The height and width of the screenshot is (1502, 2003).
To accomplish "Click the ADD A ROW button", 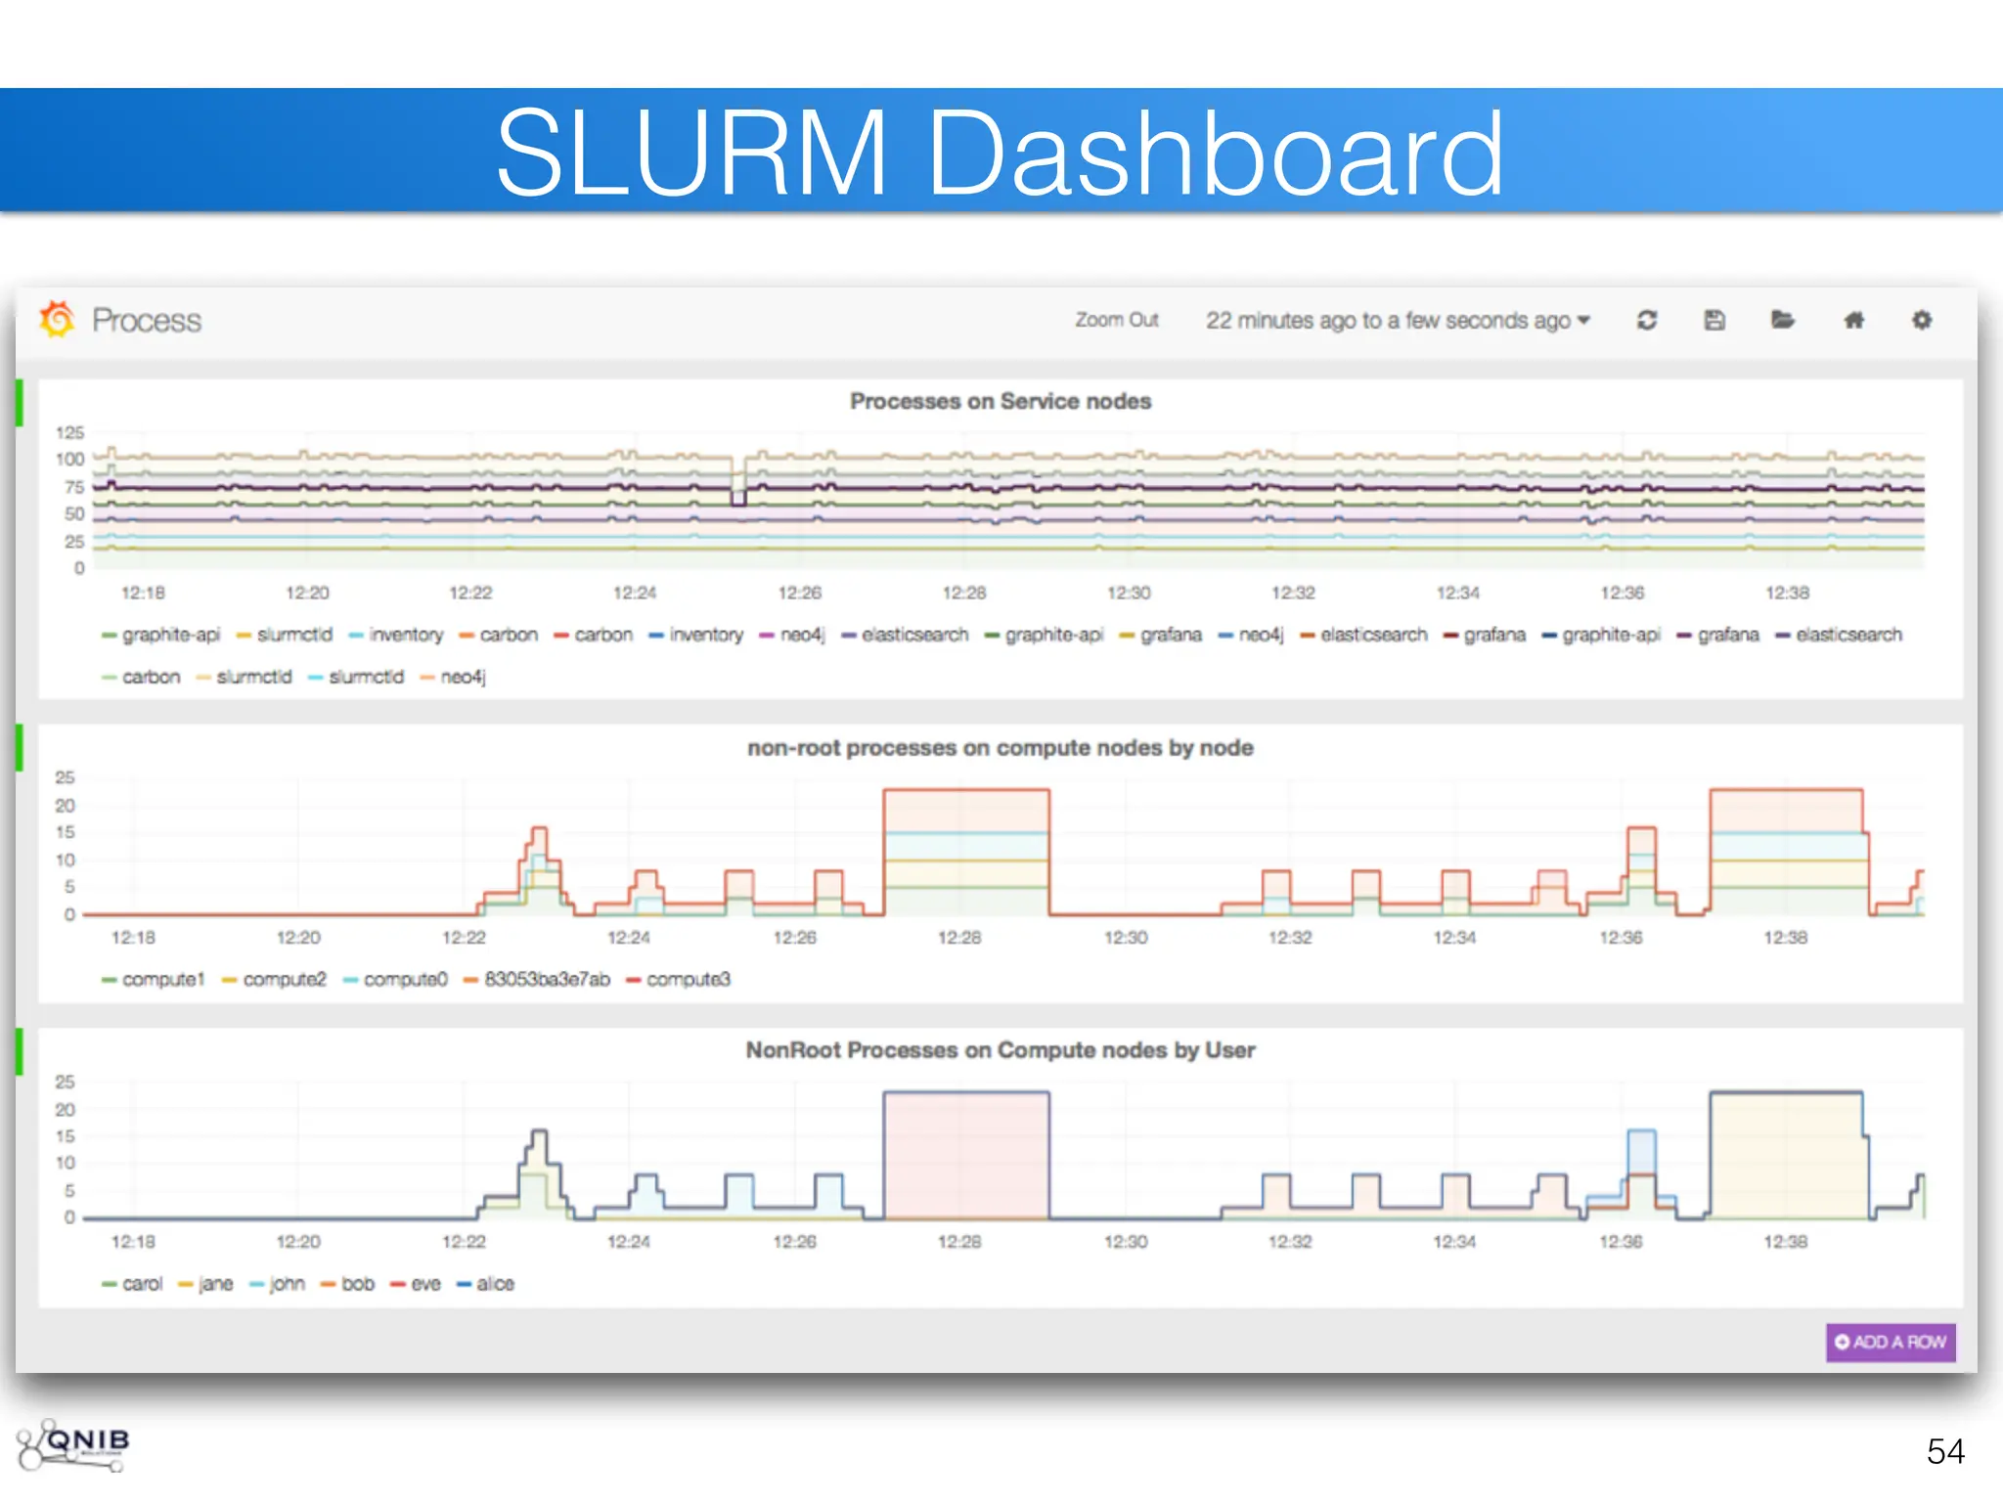I will click(x=1890, y=1342).
